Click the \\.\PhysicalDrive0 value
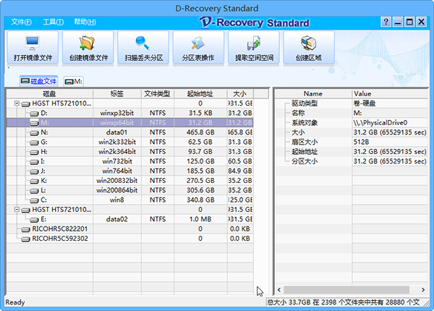The height and width of the screenshot is (311, 434). point(380,123)
